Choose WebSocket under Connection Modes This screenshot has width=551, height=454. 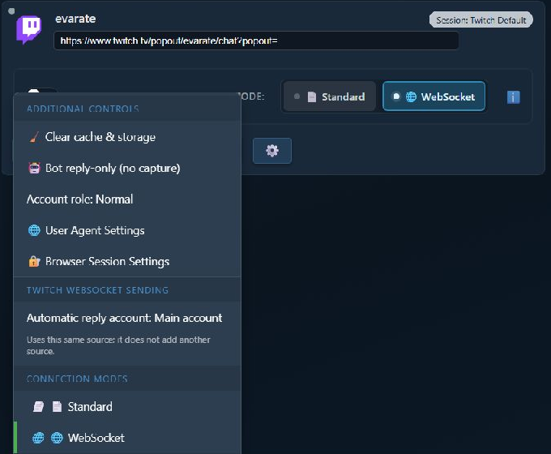[x=127, y=438]
